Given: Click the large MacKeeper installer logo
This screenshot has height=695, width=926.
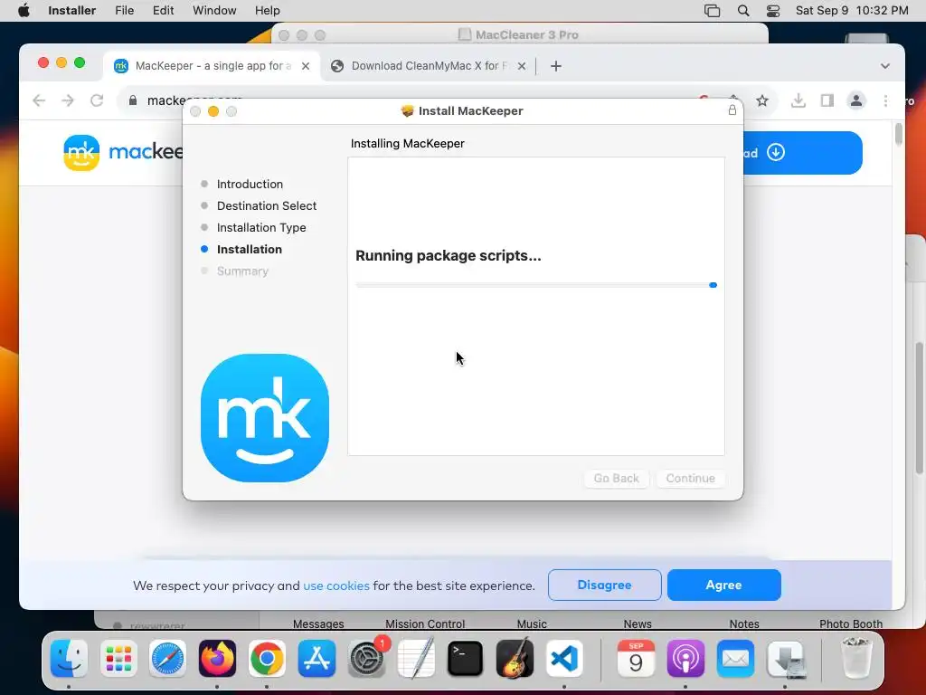Looking at the screenshot, I should click(x=265, y=418).
